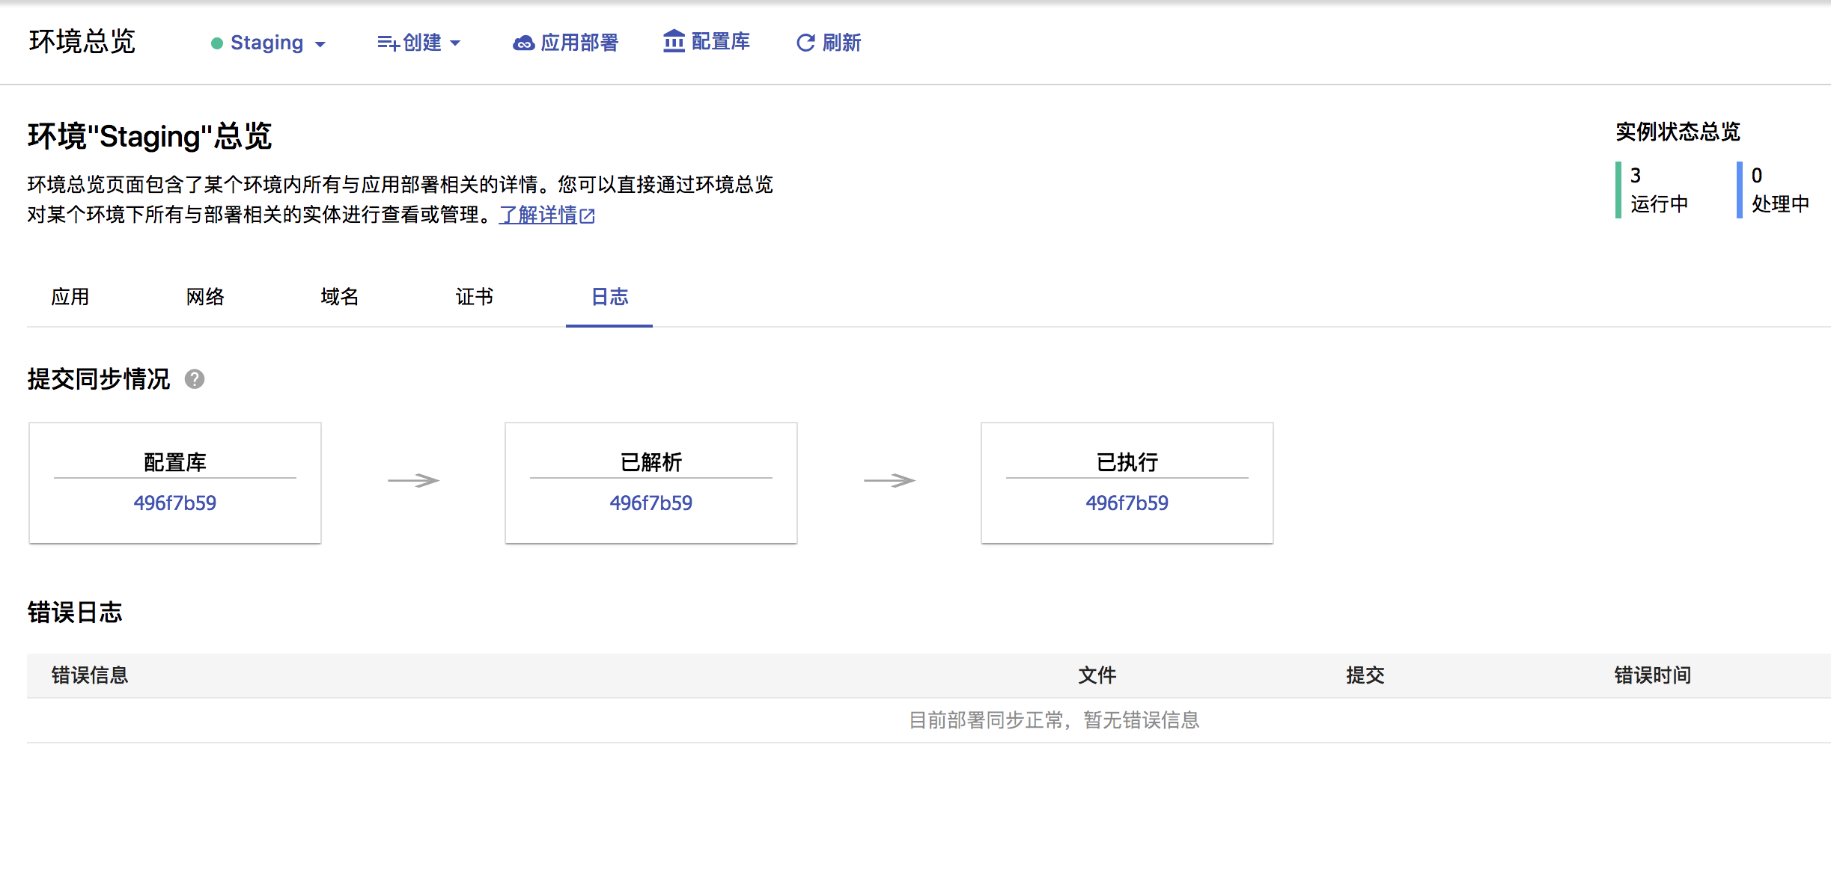This screenshot has height=893, width=1831.
Task: Switch to the 应用 tab
Action: (x=70, y=297)
